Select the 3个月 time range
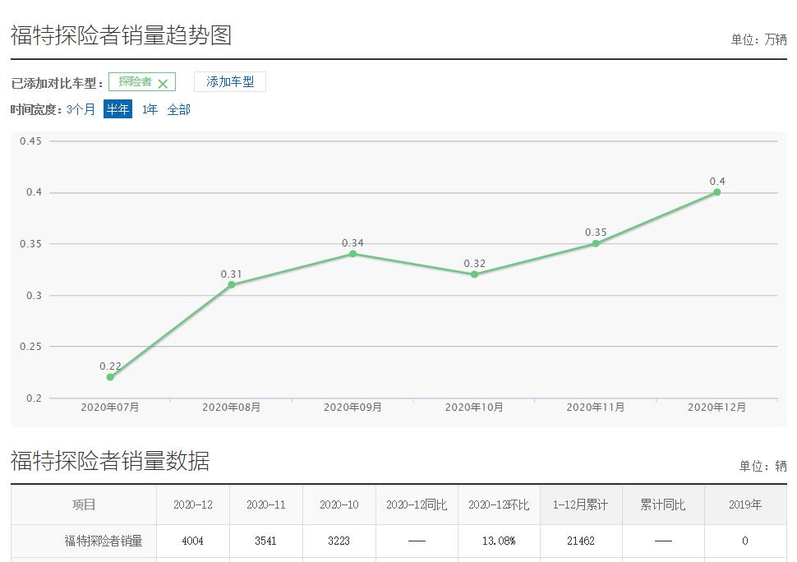The width and height of the screenshot is (797, 562). pos(81,109)
